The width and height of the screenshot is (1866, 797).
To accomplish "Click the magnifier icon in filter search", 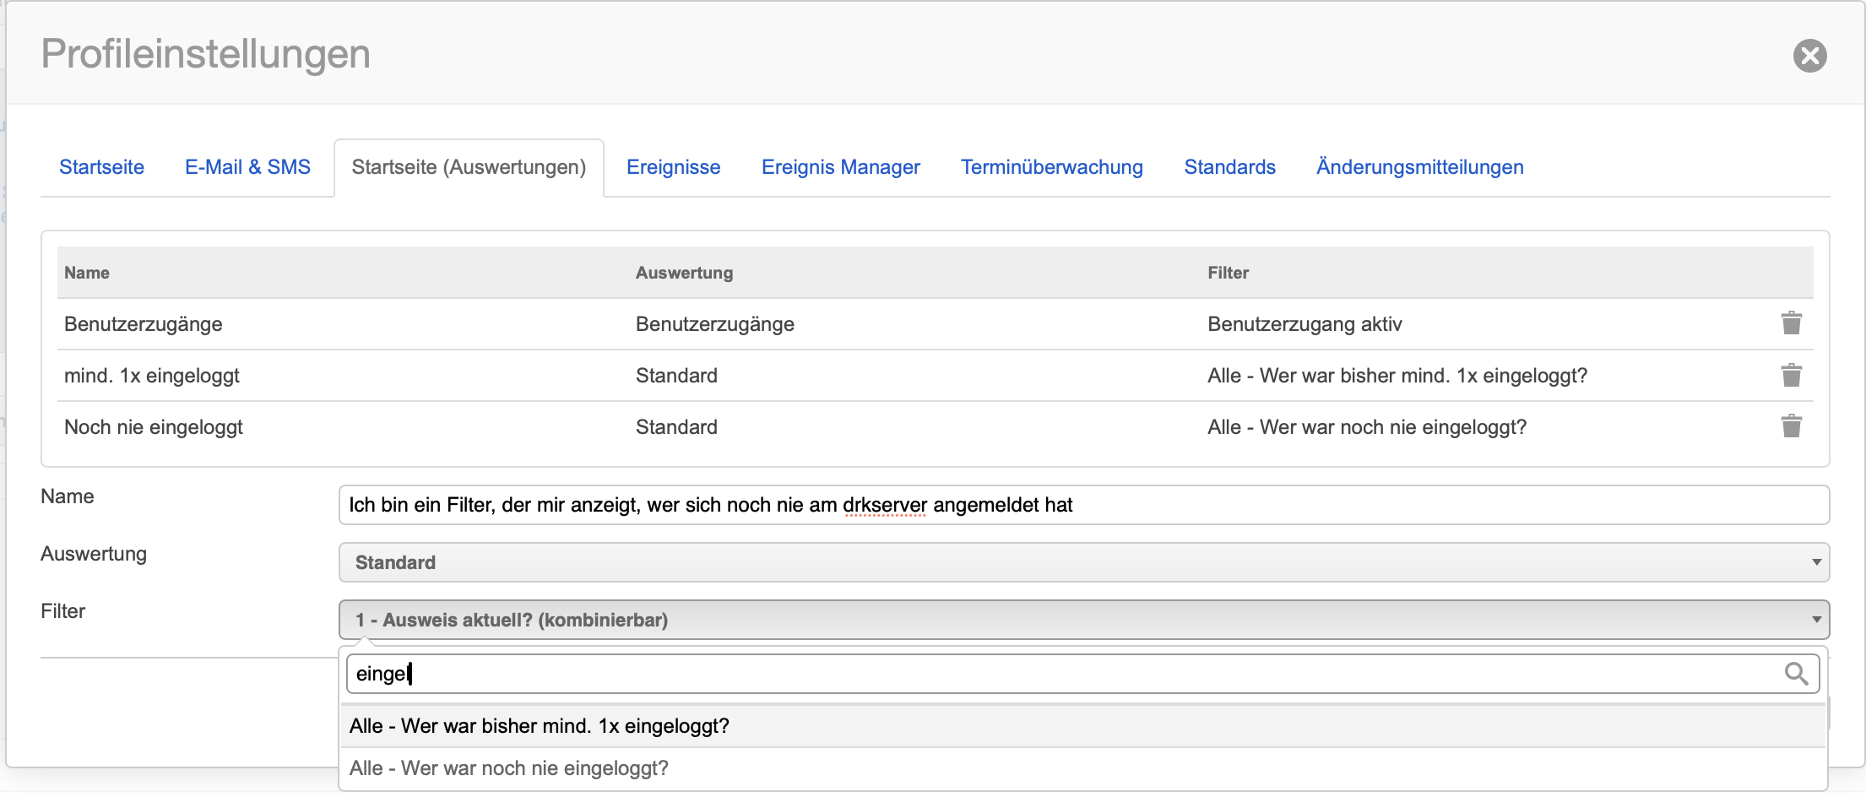I will click(1796, 674).
